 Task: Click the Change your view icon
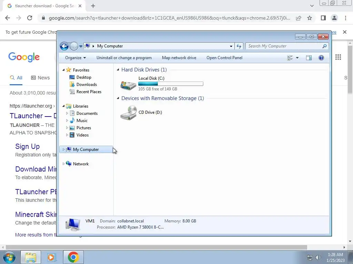(290, 58)
